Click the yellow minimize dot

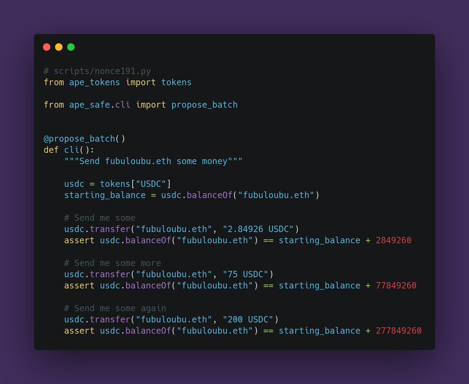click(59, 47)
